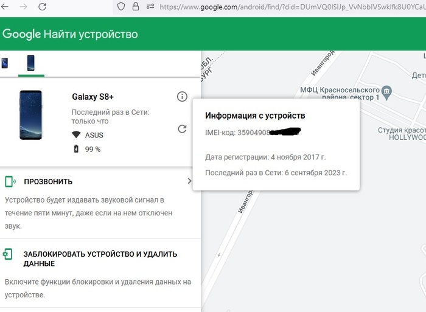Focus the google.com/android/find URL field
The height and width of the screenshot is (312, 426).
click(x=293, y=7)
